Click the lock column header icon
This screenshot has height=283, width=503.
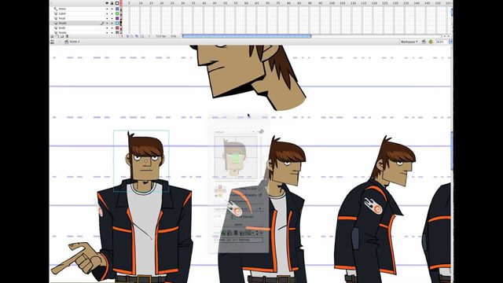click(112, 3)
